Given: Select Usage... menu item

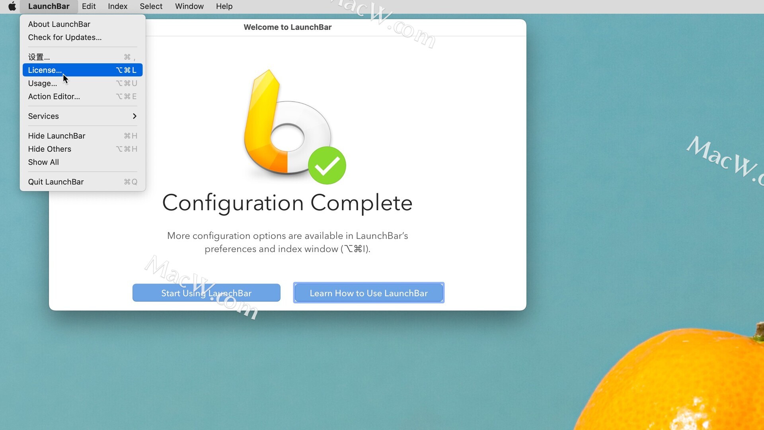Looking at the screenshot, I should [82, 83].
